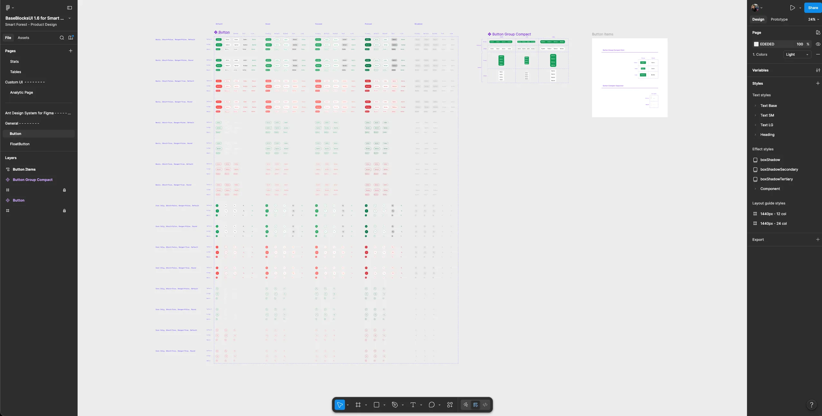
Task: Open the help question mark button
Action: [x=812, y=405]
